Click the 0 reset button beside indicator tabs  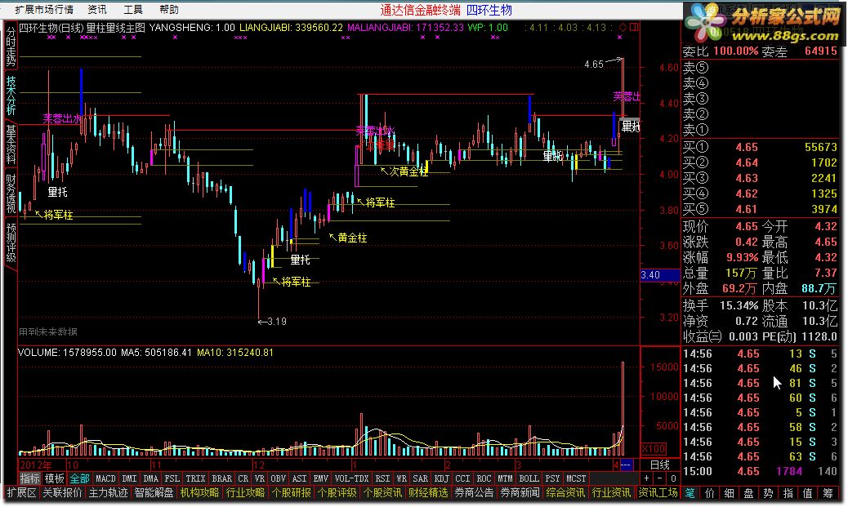pyautogui.click(x=673, y=478)
